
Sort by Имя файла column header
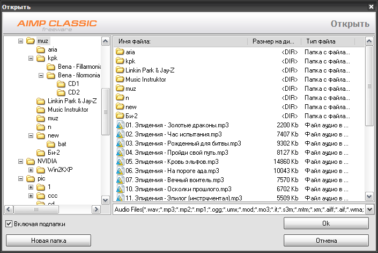(181, 41)
